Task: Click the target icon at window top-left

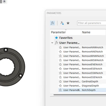Action: point(4,2)
